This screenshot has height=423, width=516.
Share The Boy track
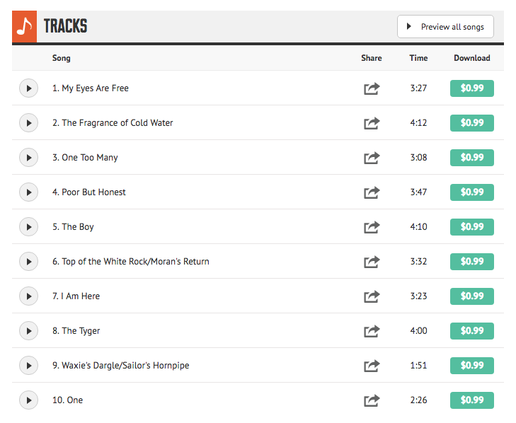tap(372, 227)
